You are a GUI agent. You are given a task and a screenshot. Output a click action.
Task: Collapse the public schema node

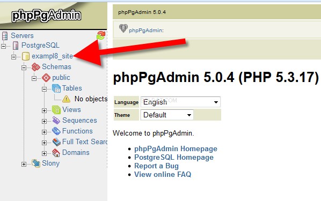click(34, 78)
